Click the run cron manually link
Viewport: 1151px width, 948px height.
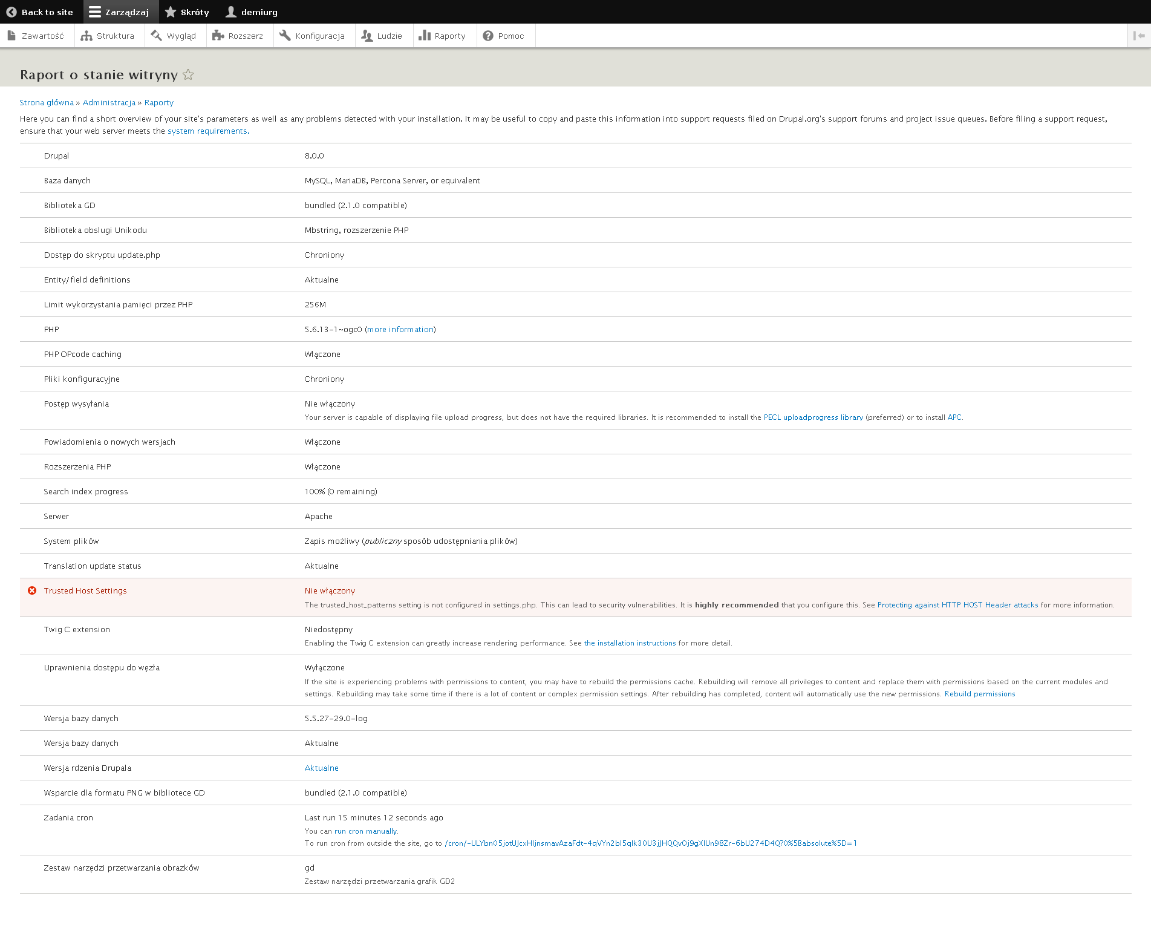[365, 831]
